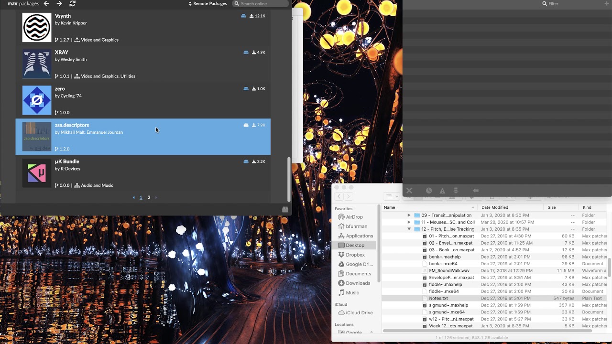The width and height of the screenshot is (612, 344).
Task: Go forward in Max package manager
Action: click(59, 3)
